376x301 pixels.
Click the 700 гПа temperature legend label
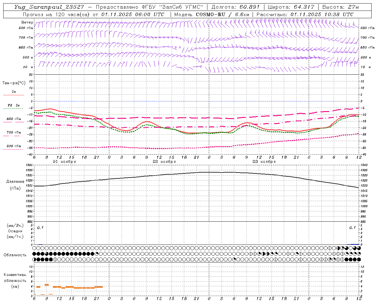tap(14, 133)
